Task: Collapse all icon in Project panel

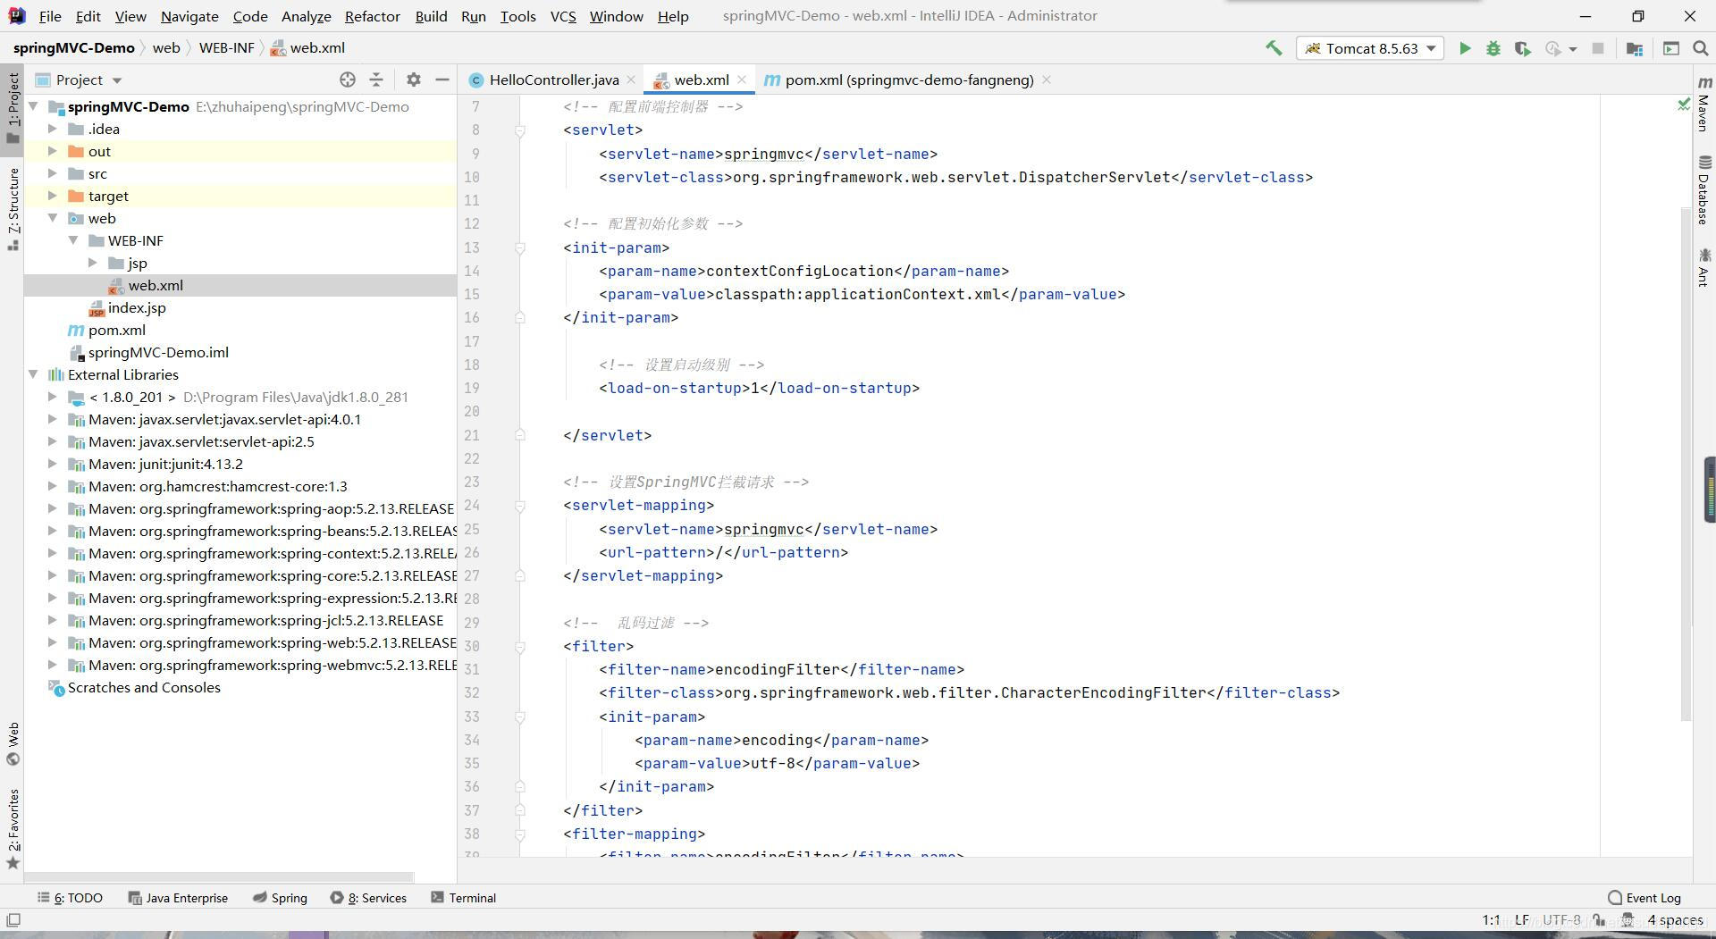Action: click(376, 80)
